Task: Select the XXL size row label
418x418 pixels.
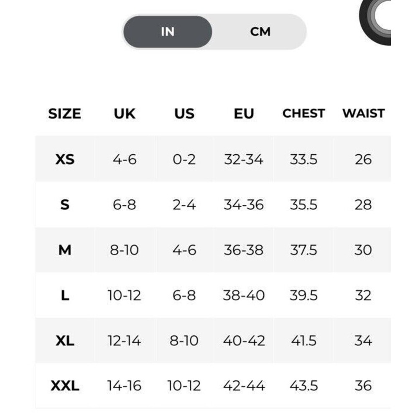Action: pyautogui.click(x=65, y=386)
